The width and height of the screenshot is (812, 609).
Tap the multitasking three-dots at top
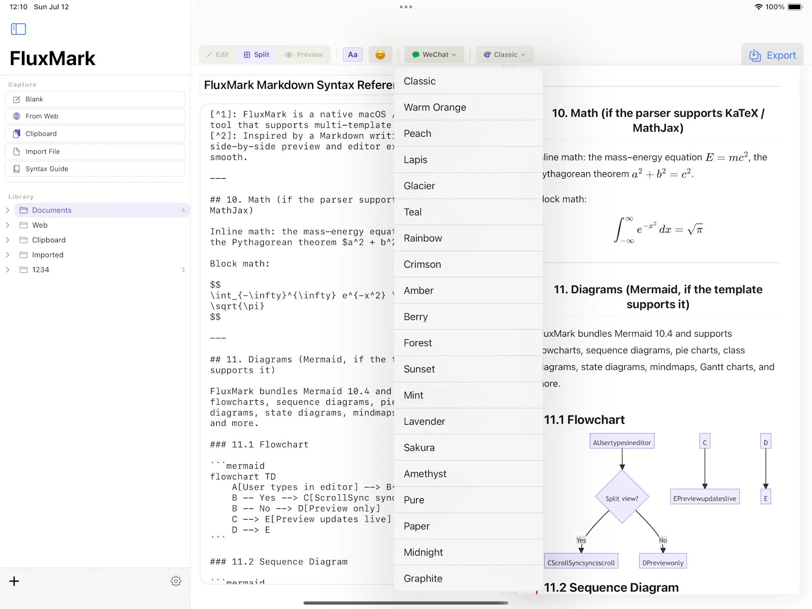point(406,7)
